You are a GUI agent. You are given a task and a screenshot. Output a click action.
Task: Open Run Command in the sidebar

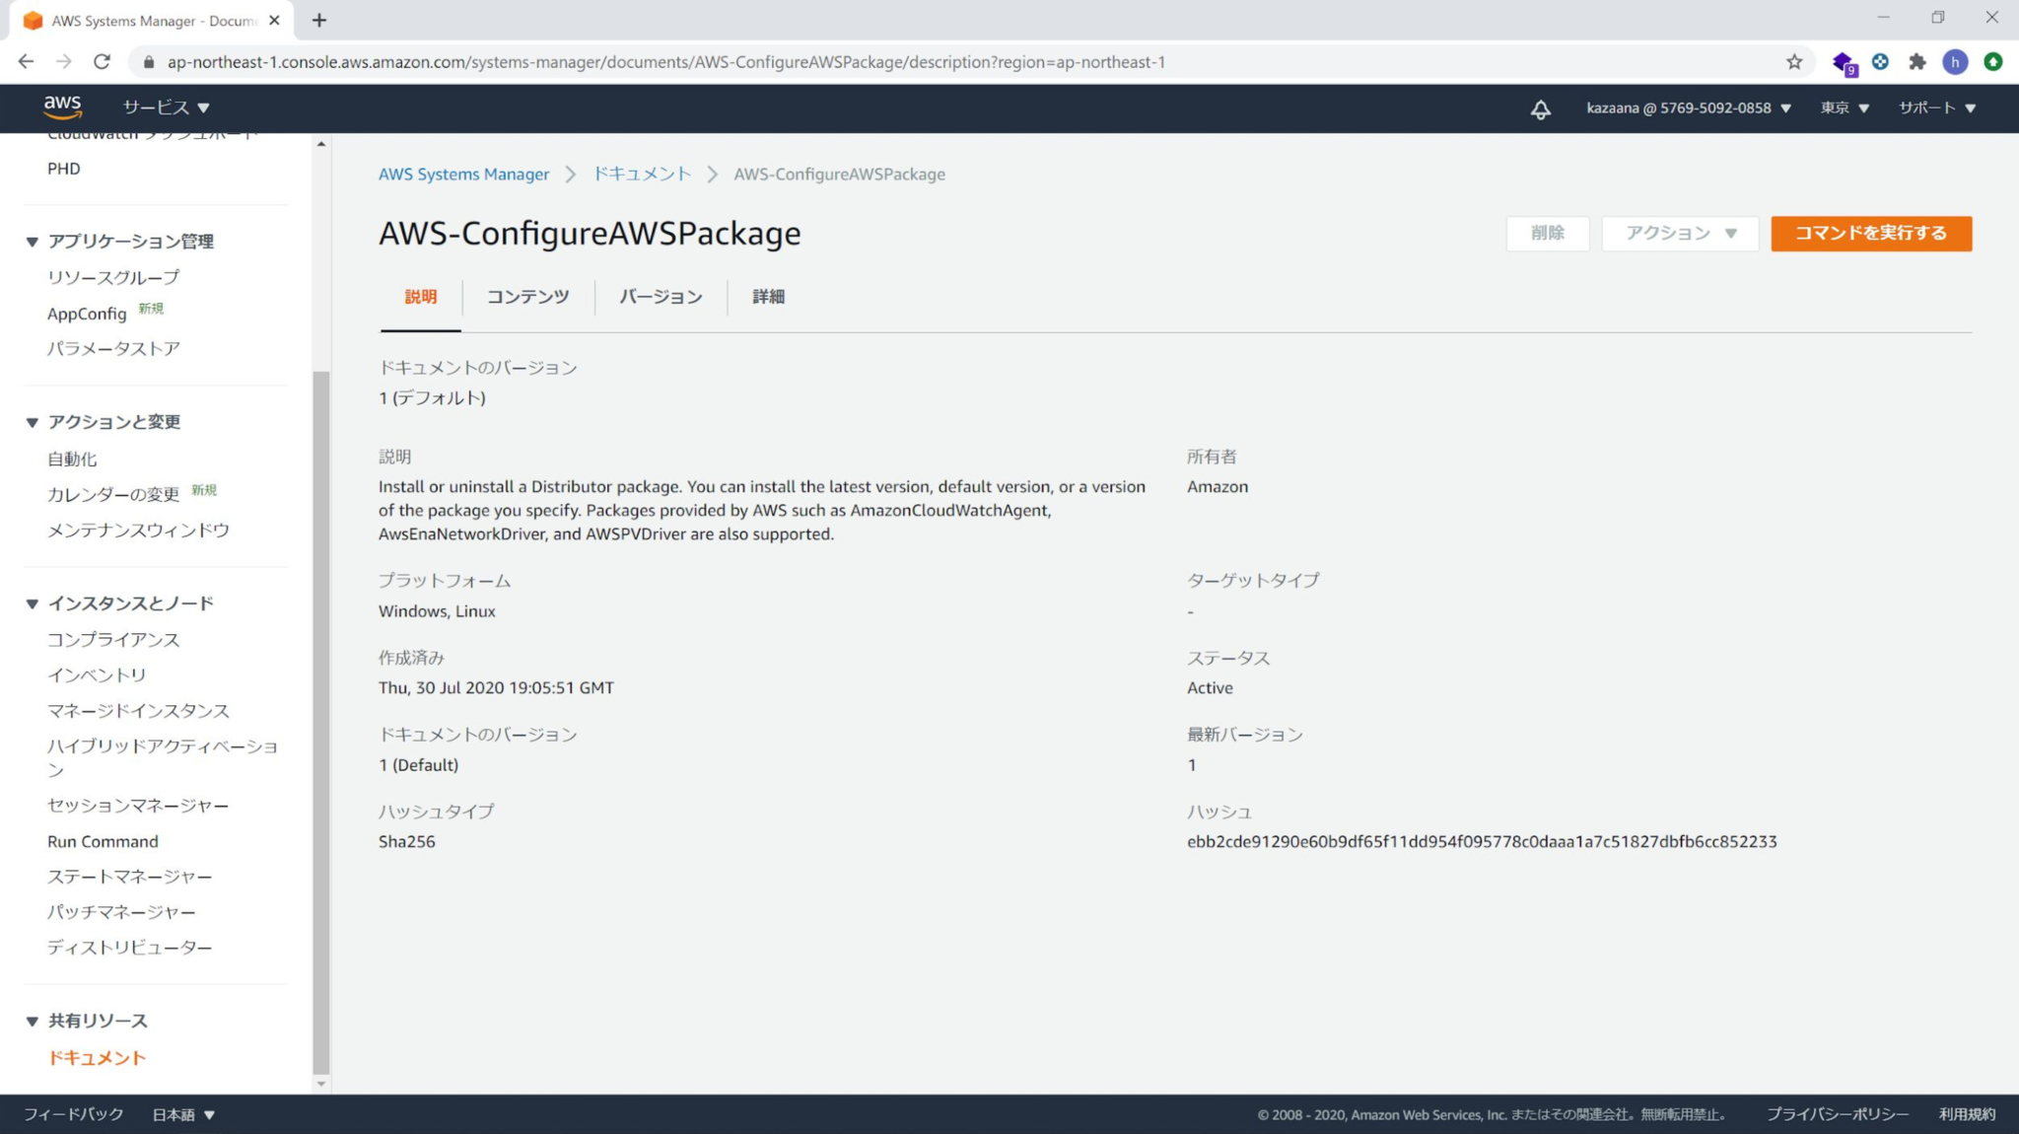point(103,841)
